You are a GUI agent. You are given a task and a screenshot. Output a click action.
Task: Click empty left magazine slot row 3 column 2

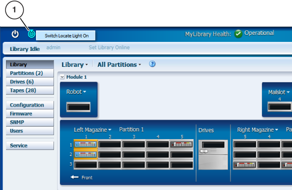point(109,165)
